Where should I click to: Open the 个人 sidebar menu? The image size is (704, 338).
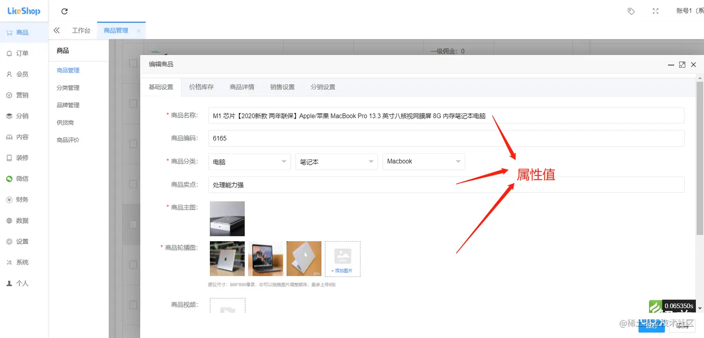click(x=24, y=283)
